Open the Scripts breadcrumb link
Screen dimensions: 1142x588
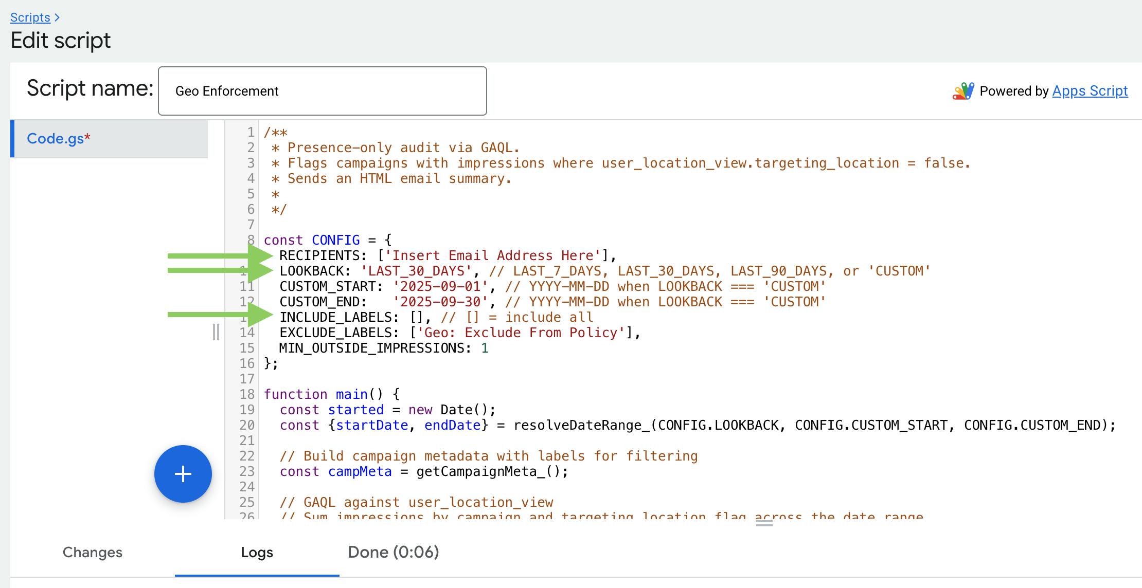pos(30,17)
